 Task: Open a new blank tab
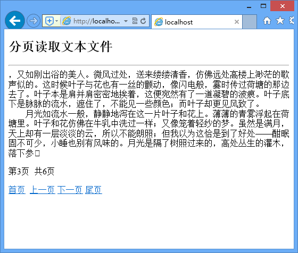(x=250, y=22)
